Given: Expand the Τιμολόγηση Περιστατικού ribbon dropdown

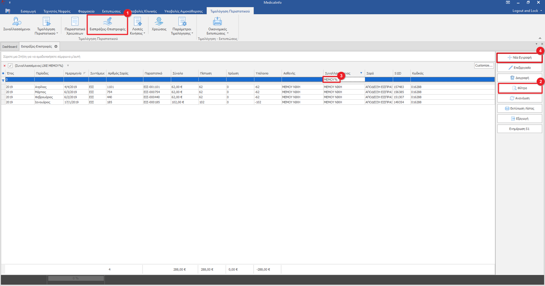Looking at the screenshot, I should click(x=46, y=26).
